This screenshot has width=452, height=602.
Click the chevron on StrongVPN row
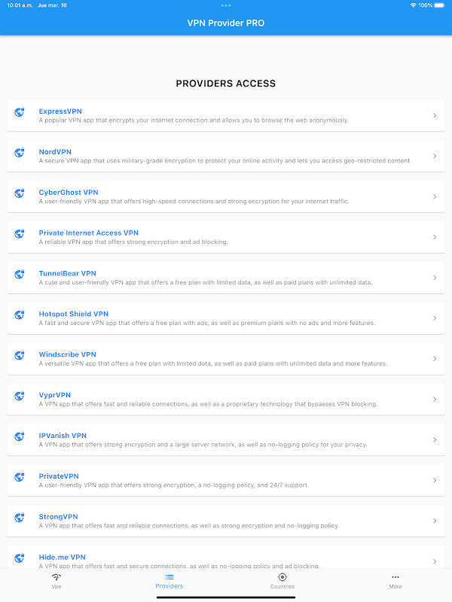(x=435, y=521)
